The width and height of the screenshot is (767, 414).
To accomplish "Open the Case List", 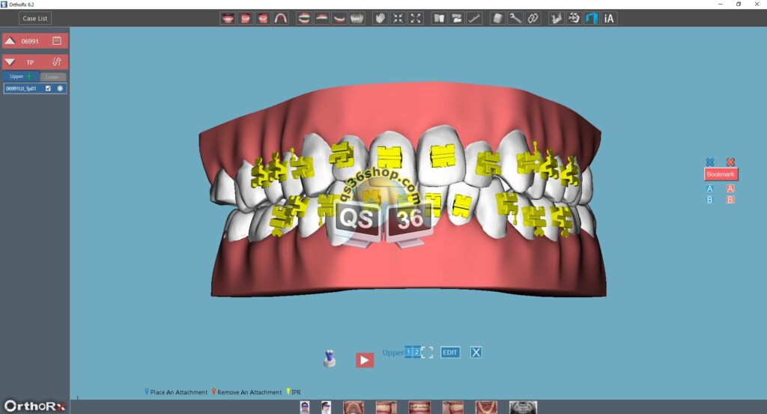I will [x=35, y=19].
